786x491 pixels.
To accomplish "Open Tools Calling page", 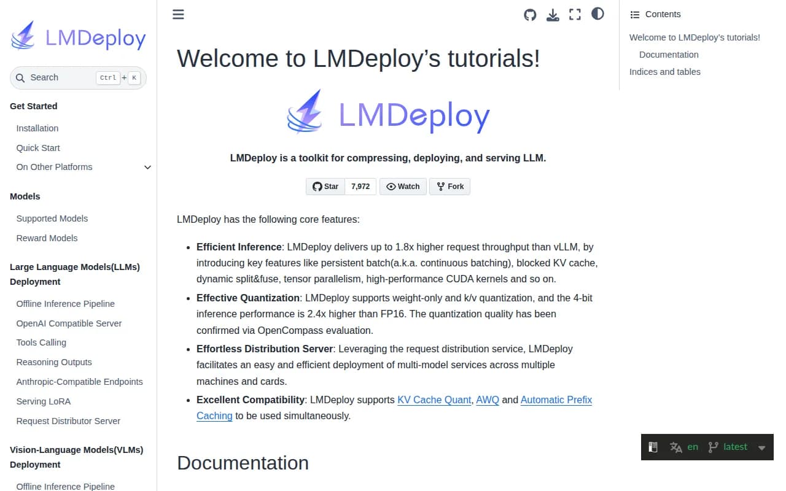I will 41,342.
